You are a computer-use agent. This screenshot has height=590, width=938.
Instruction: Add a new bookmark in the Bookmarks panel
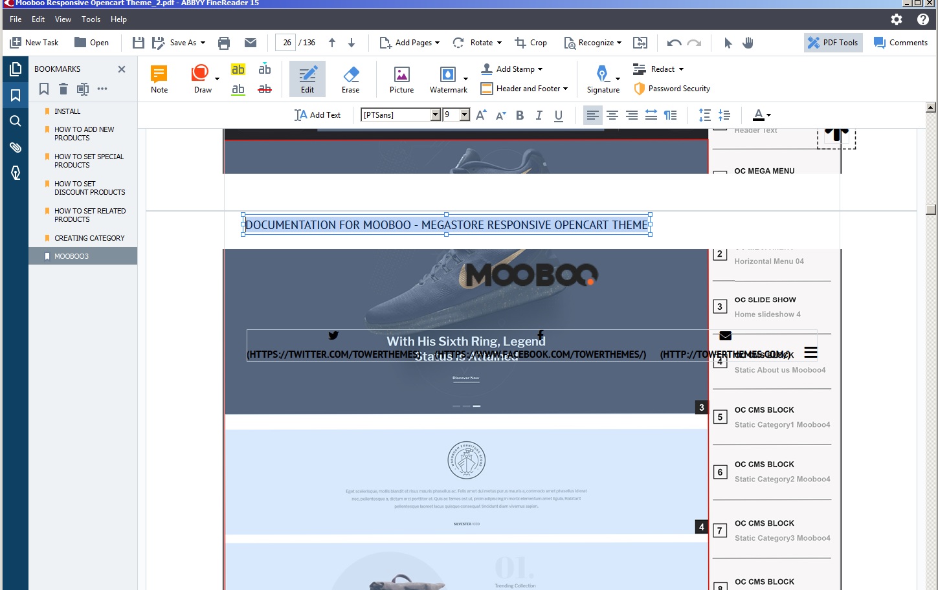[x=44, y=89]
